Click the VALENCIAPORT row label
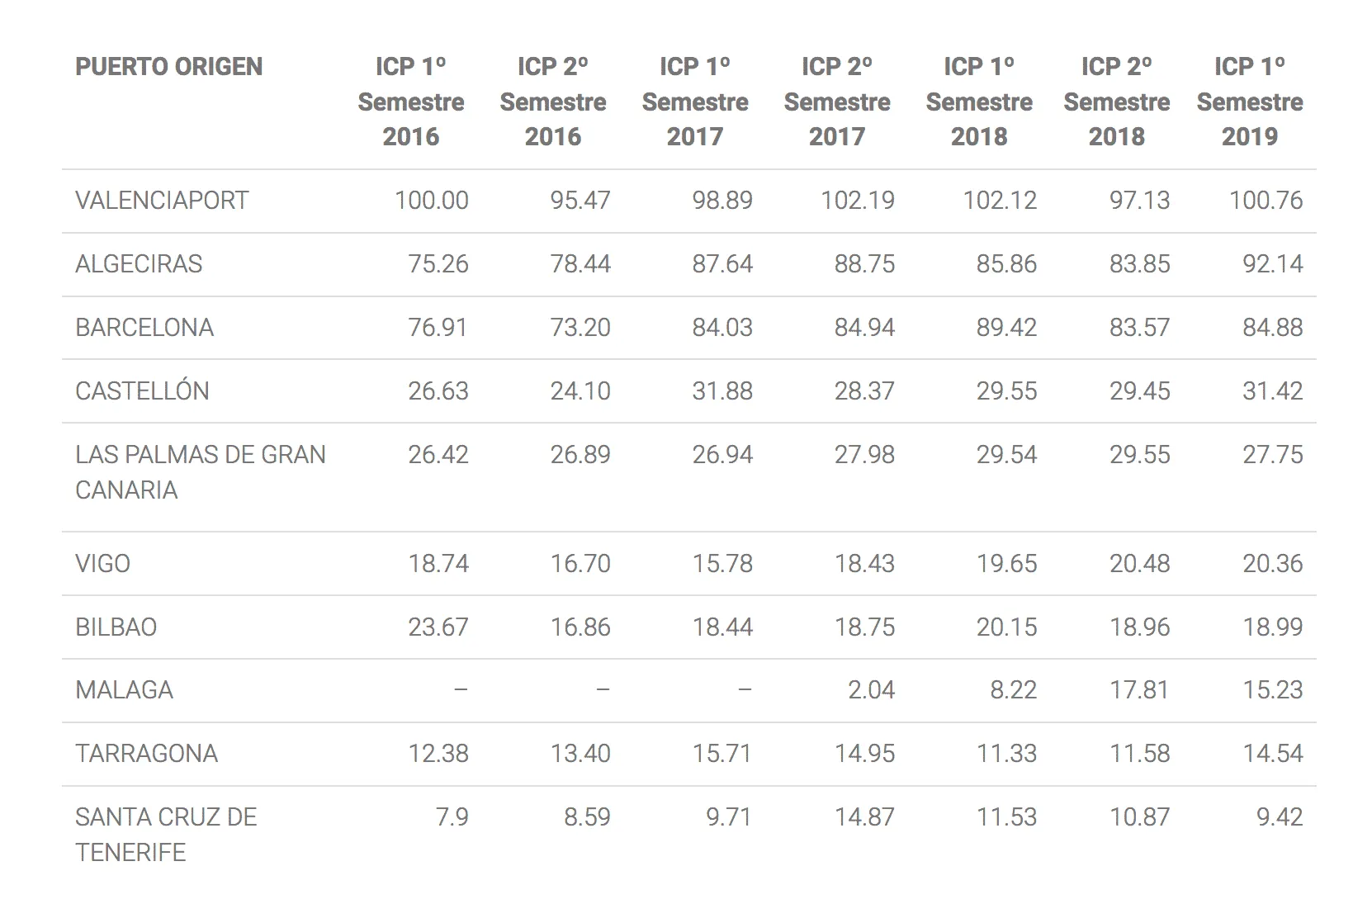The width and height of the screenshot is (1372, 904). (162, 201)
